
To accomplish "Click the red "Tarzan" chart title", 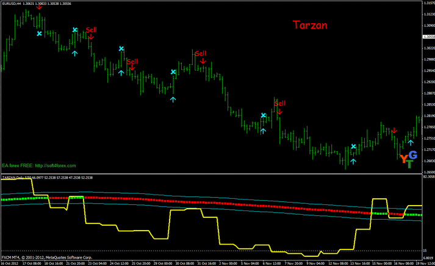I will 310,25.
